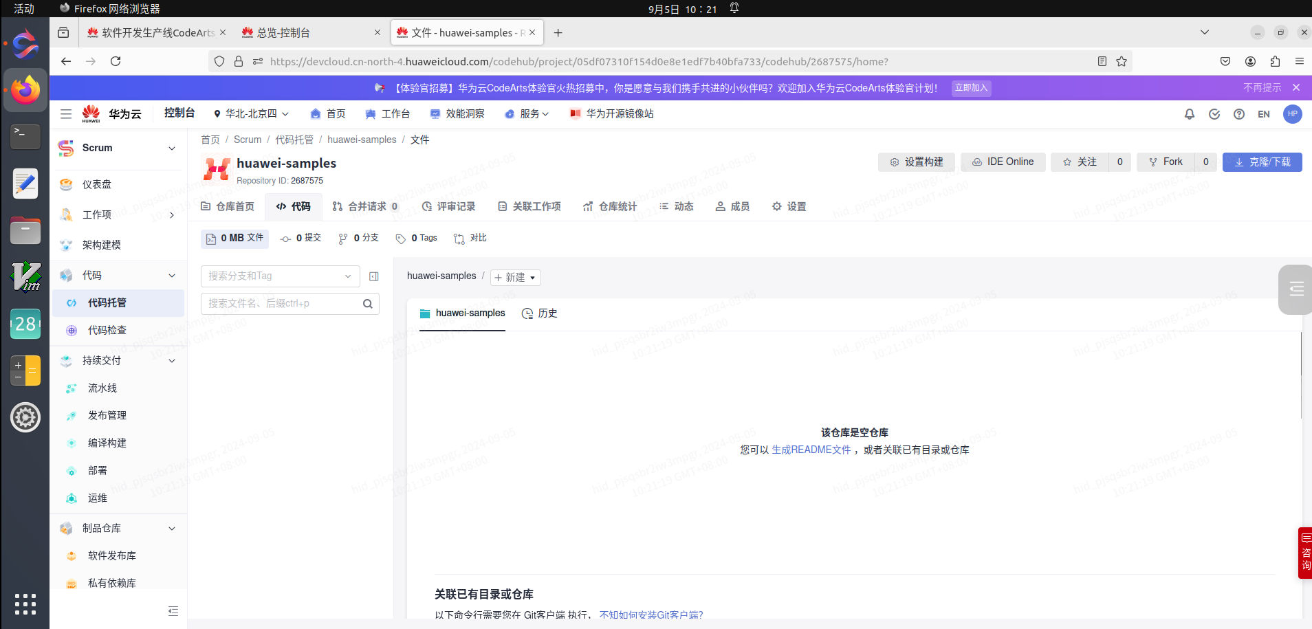This screenshot has width=1312, height=629.
Task: Open the help question mark icon
Action: pos(1239,114)
